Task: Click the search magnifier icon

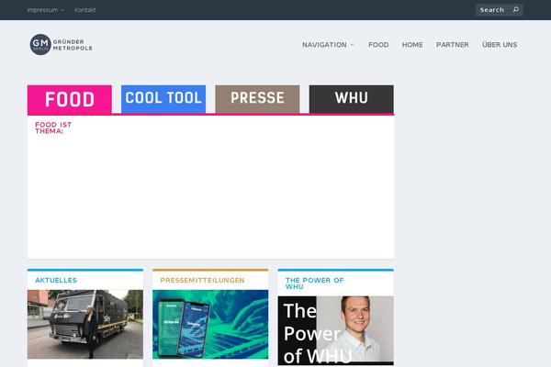Action: pyautogui.click(x=515, y=9)
